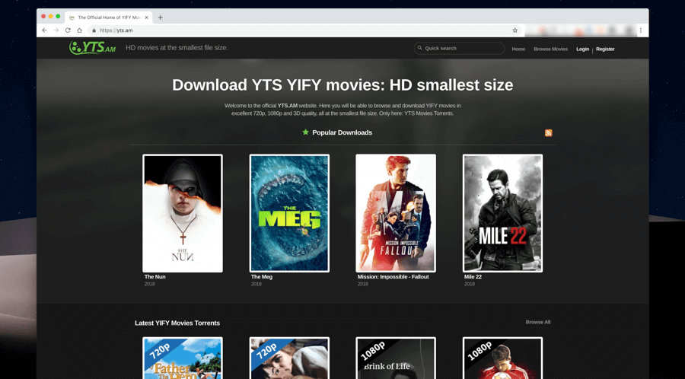Open the 1080p soccer player poster
The height and width of the screenshot is (379, 685).
pos(502,358)
